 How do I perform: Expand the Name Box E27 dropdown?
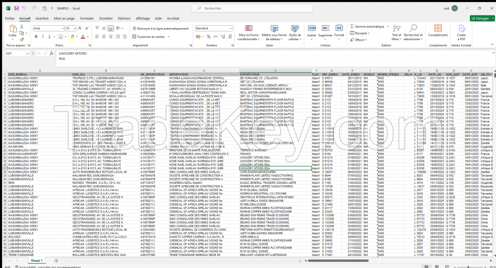(x=27, y=53)
